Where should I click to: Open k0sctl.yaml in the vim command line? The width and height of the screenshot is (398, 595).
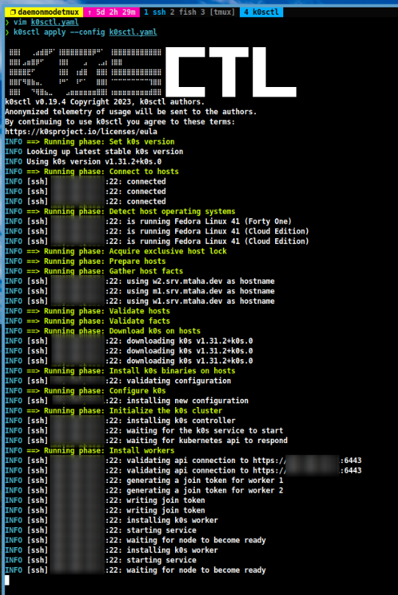coord(55,22)
